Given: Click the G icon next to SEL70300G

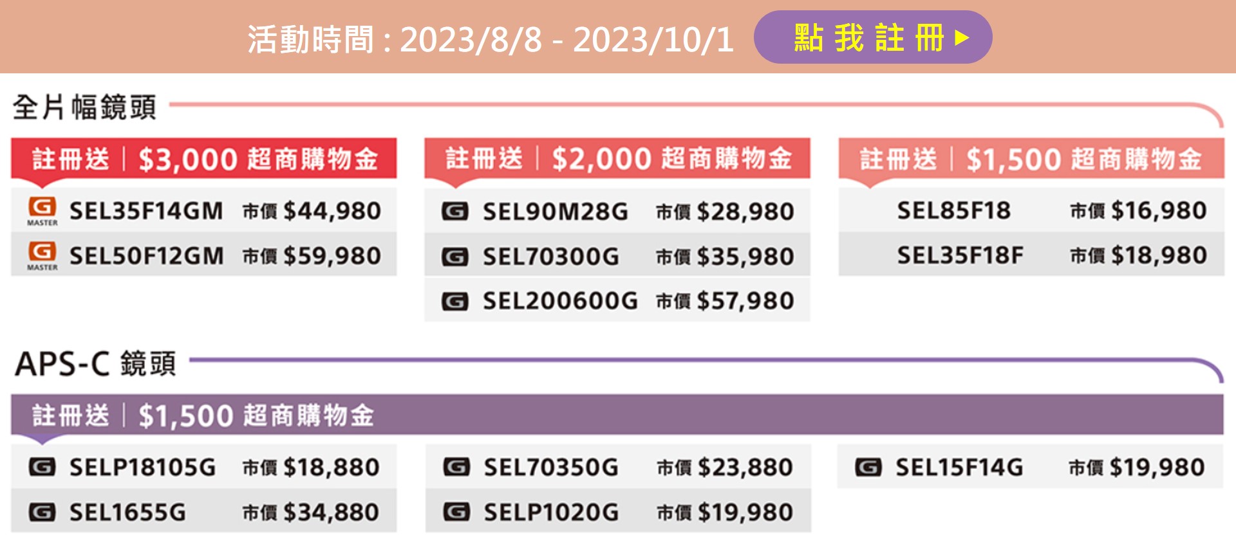Looking at the screenshot, I should pyautogui.click(x=455, y=257).
